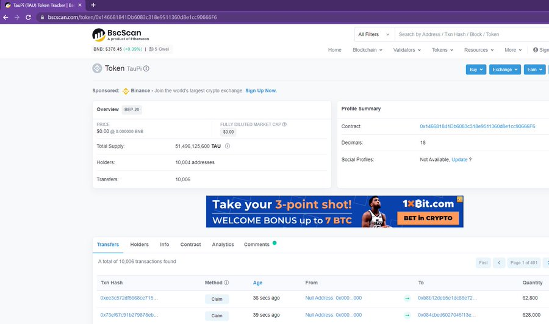Viewport: 549px width, 324px height.
Task: Click the Claim method badge in 36 secs row
Action: tap(217, 299)
